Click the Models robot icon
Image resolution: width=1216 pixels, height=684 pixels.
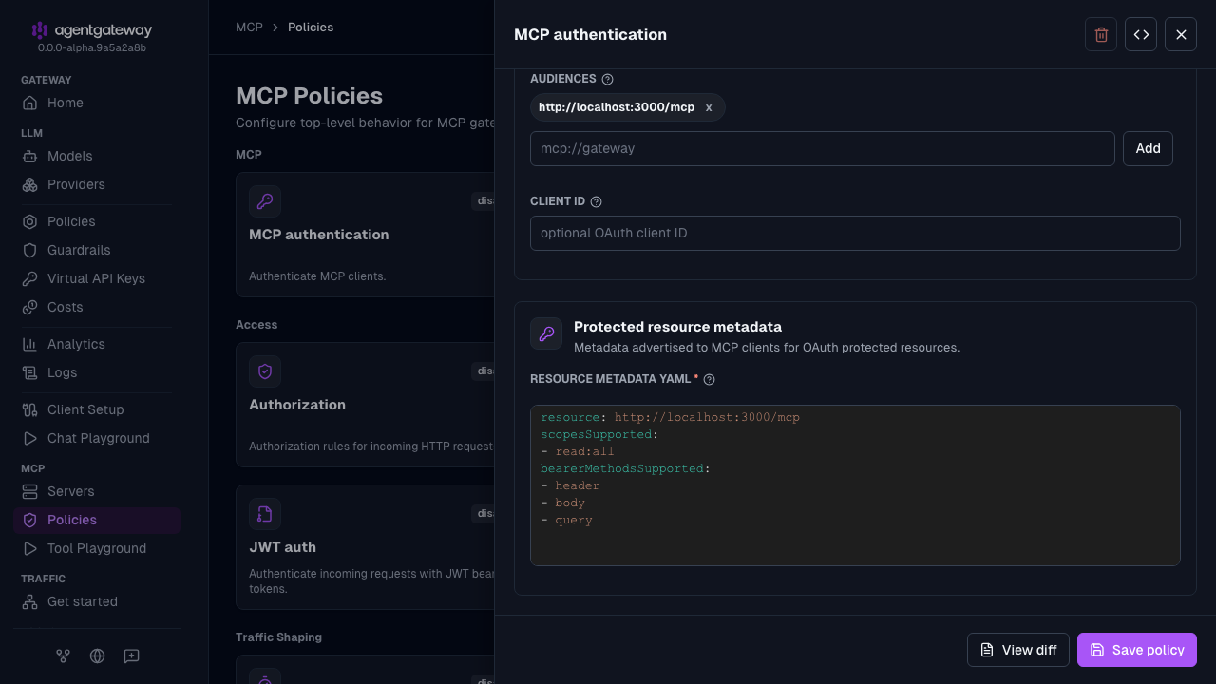point(29,156)
